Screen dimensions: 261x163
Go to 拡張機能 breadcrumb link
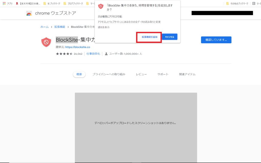[x=60, y=27]
